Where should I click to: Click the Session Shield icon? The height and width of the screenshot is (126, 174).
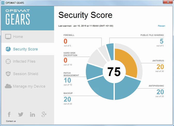pos(8,74)
